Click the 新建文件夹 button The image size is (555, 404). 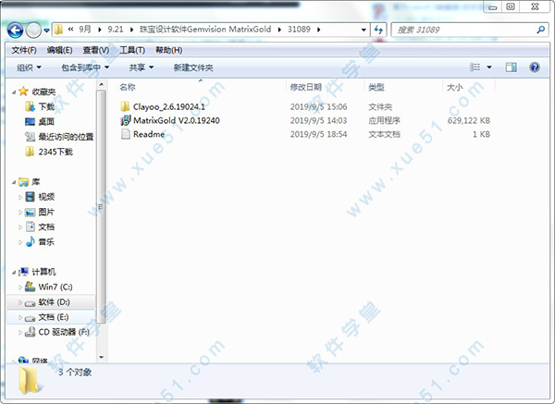193,67
